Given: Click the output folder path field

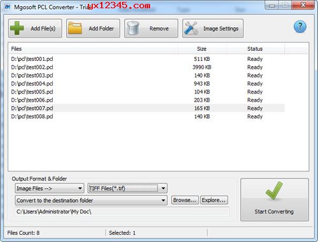Looking at the screenshot, I should coord(122,212).
